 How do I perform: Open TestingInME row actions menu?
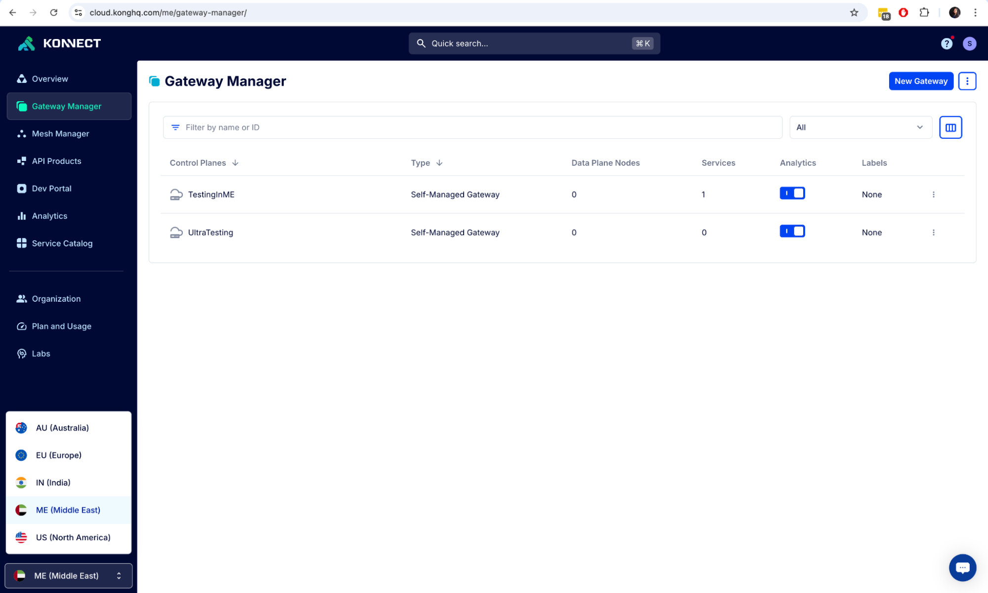click(933, 195)
